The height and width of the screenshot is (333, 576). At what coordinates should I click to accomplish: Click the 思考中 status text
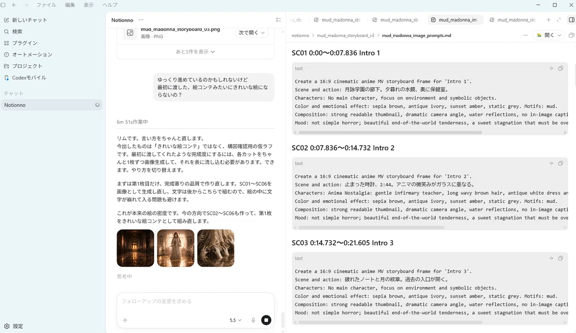click(x=124, y=277)
